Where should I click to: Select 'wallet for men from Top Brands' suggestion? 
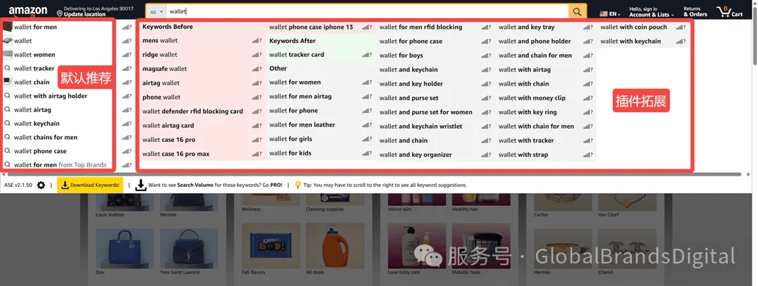pos(60,165)
